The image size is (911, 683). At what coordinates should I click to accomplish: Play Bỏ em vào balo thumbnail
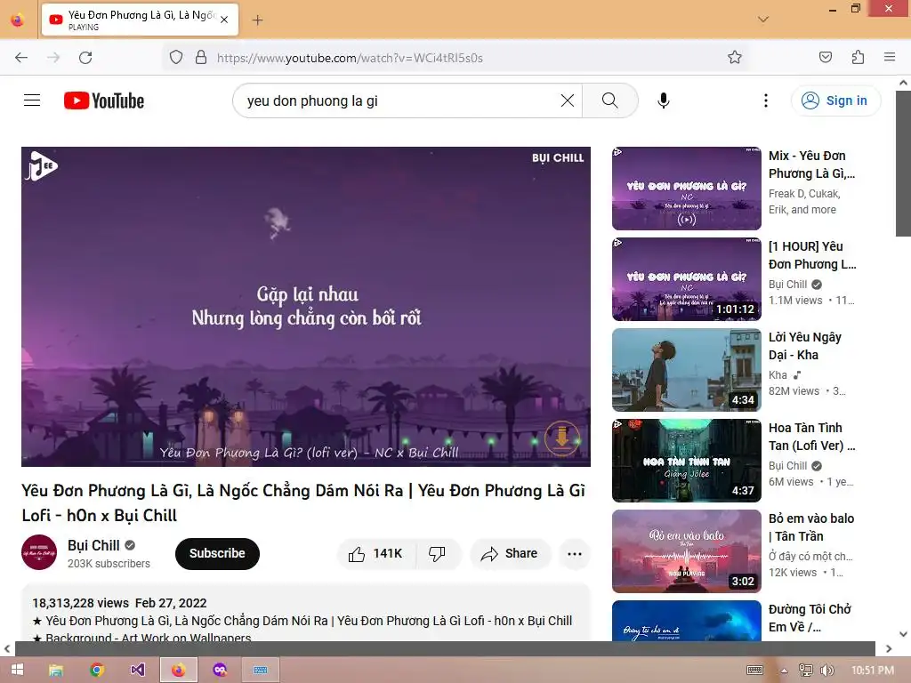686,550
